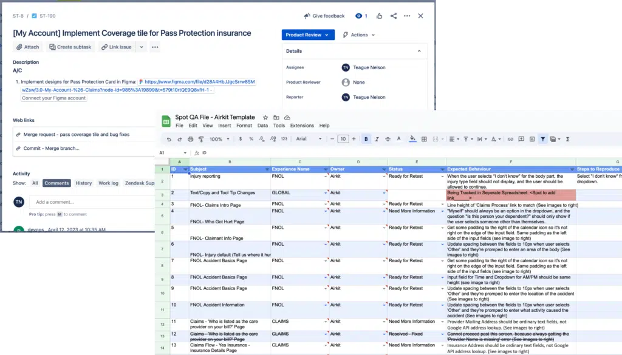Click the undo icon in Sheets toolbar
The image size is (622, 355).
169,140
